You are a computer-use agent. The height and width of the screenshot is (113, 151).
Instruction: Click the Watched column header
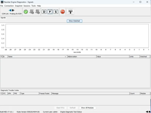(145, 57)
